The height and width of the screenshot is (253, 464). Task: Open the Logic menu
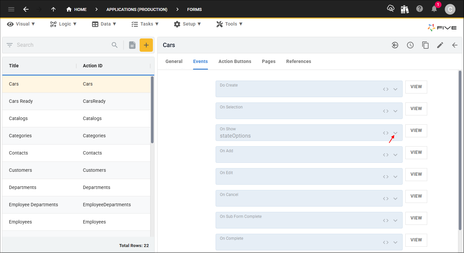coord(63,24)
